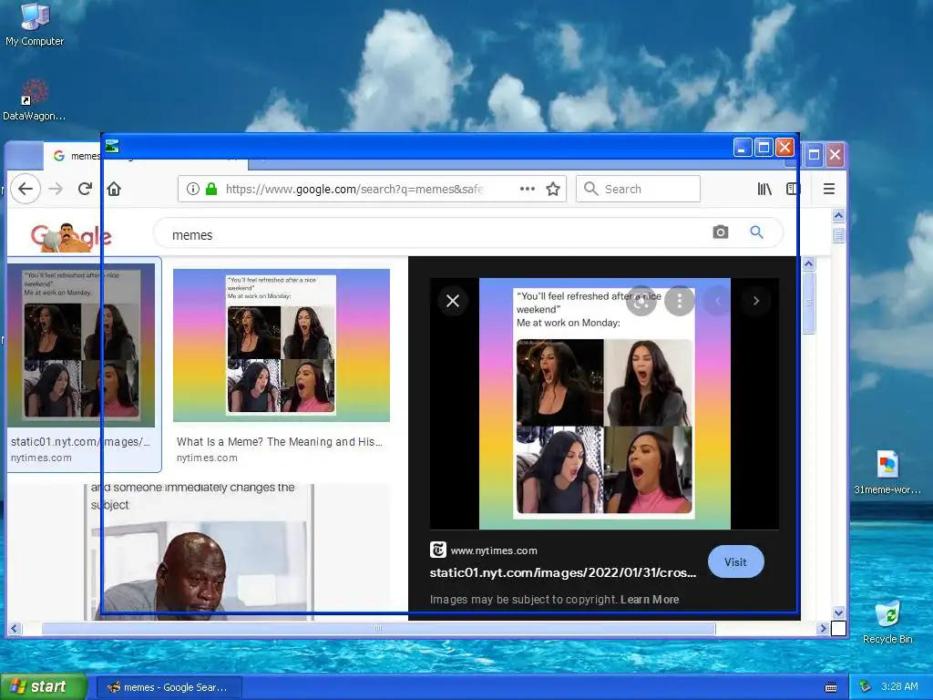This screenshot has height=700, width=933.
Task: Open the My Computer desktop icon
Action: (35, 25)
